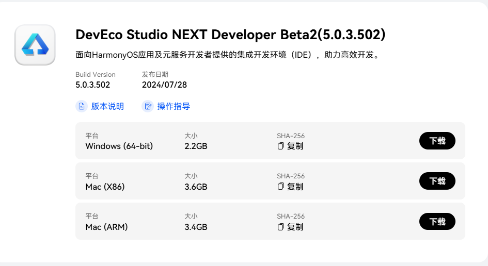The width and height of the screenshot is (488, 266).
Task: Click the release notes document icon
Action: 81,106
